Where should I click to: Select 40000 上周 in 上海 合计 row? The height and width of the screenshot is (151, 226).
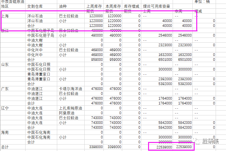(x=167, y=26)
